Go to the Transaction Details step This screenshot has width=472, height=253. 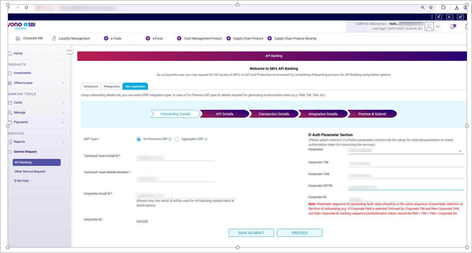[274, 114]
